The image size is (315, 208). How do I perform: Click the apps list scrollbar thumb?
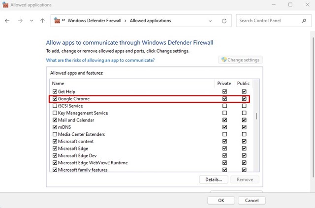tap(256, 116)
